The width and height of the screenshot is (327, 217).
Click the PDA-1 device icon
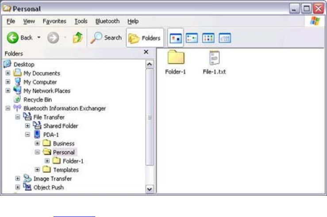point(37,134)
